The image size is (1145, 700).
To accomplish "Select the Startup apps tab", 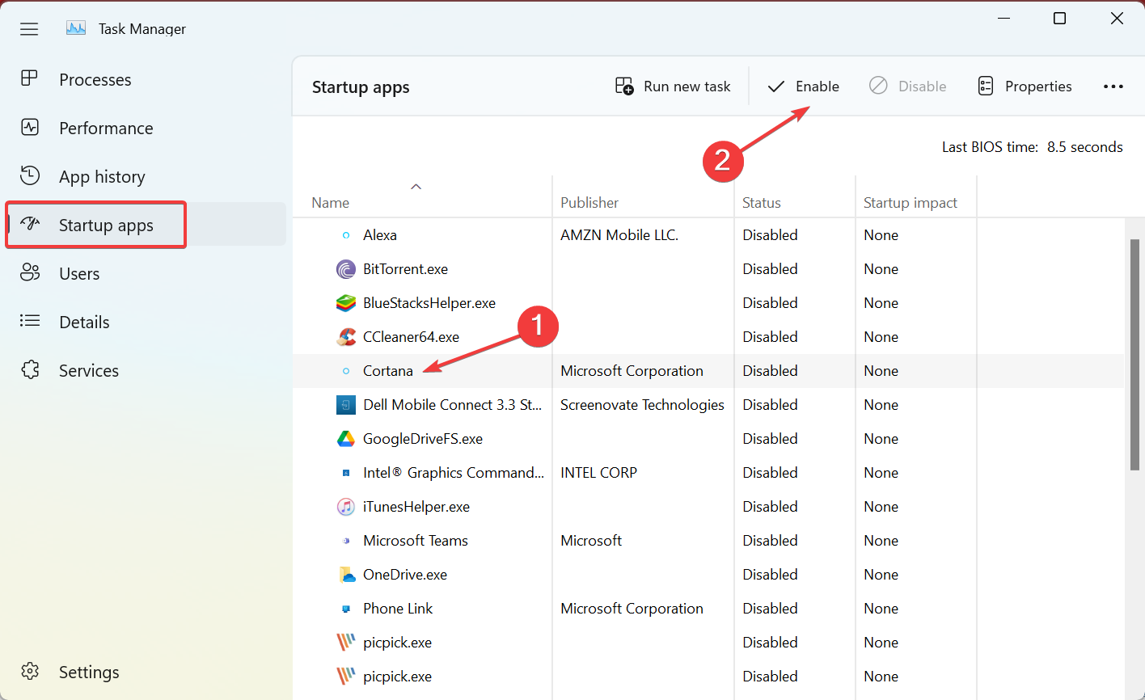I will coord(106,225).
